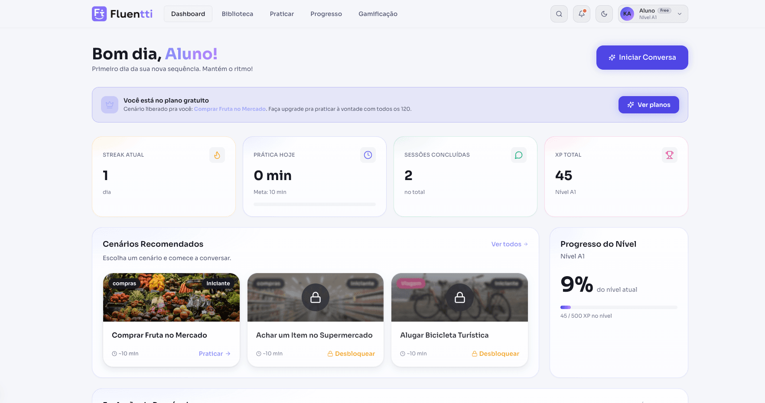Image resolution: width=765 pixels, height=403 pixels.
Task: Click the clock icon in Prática Hoje card
Action: pos(368,155)
